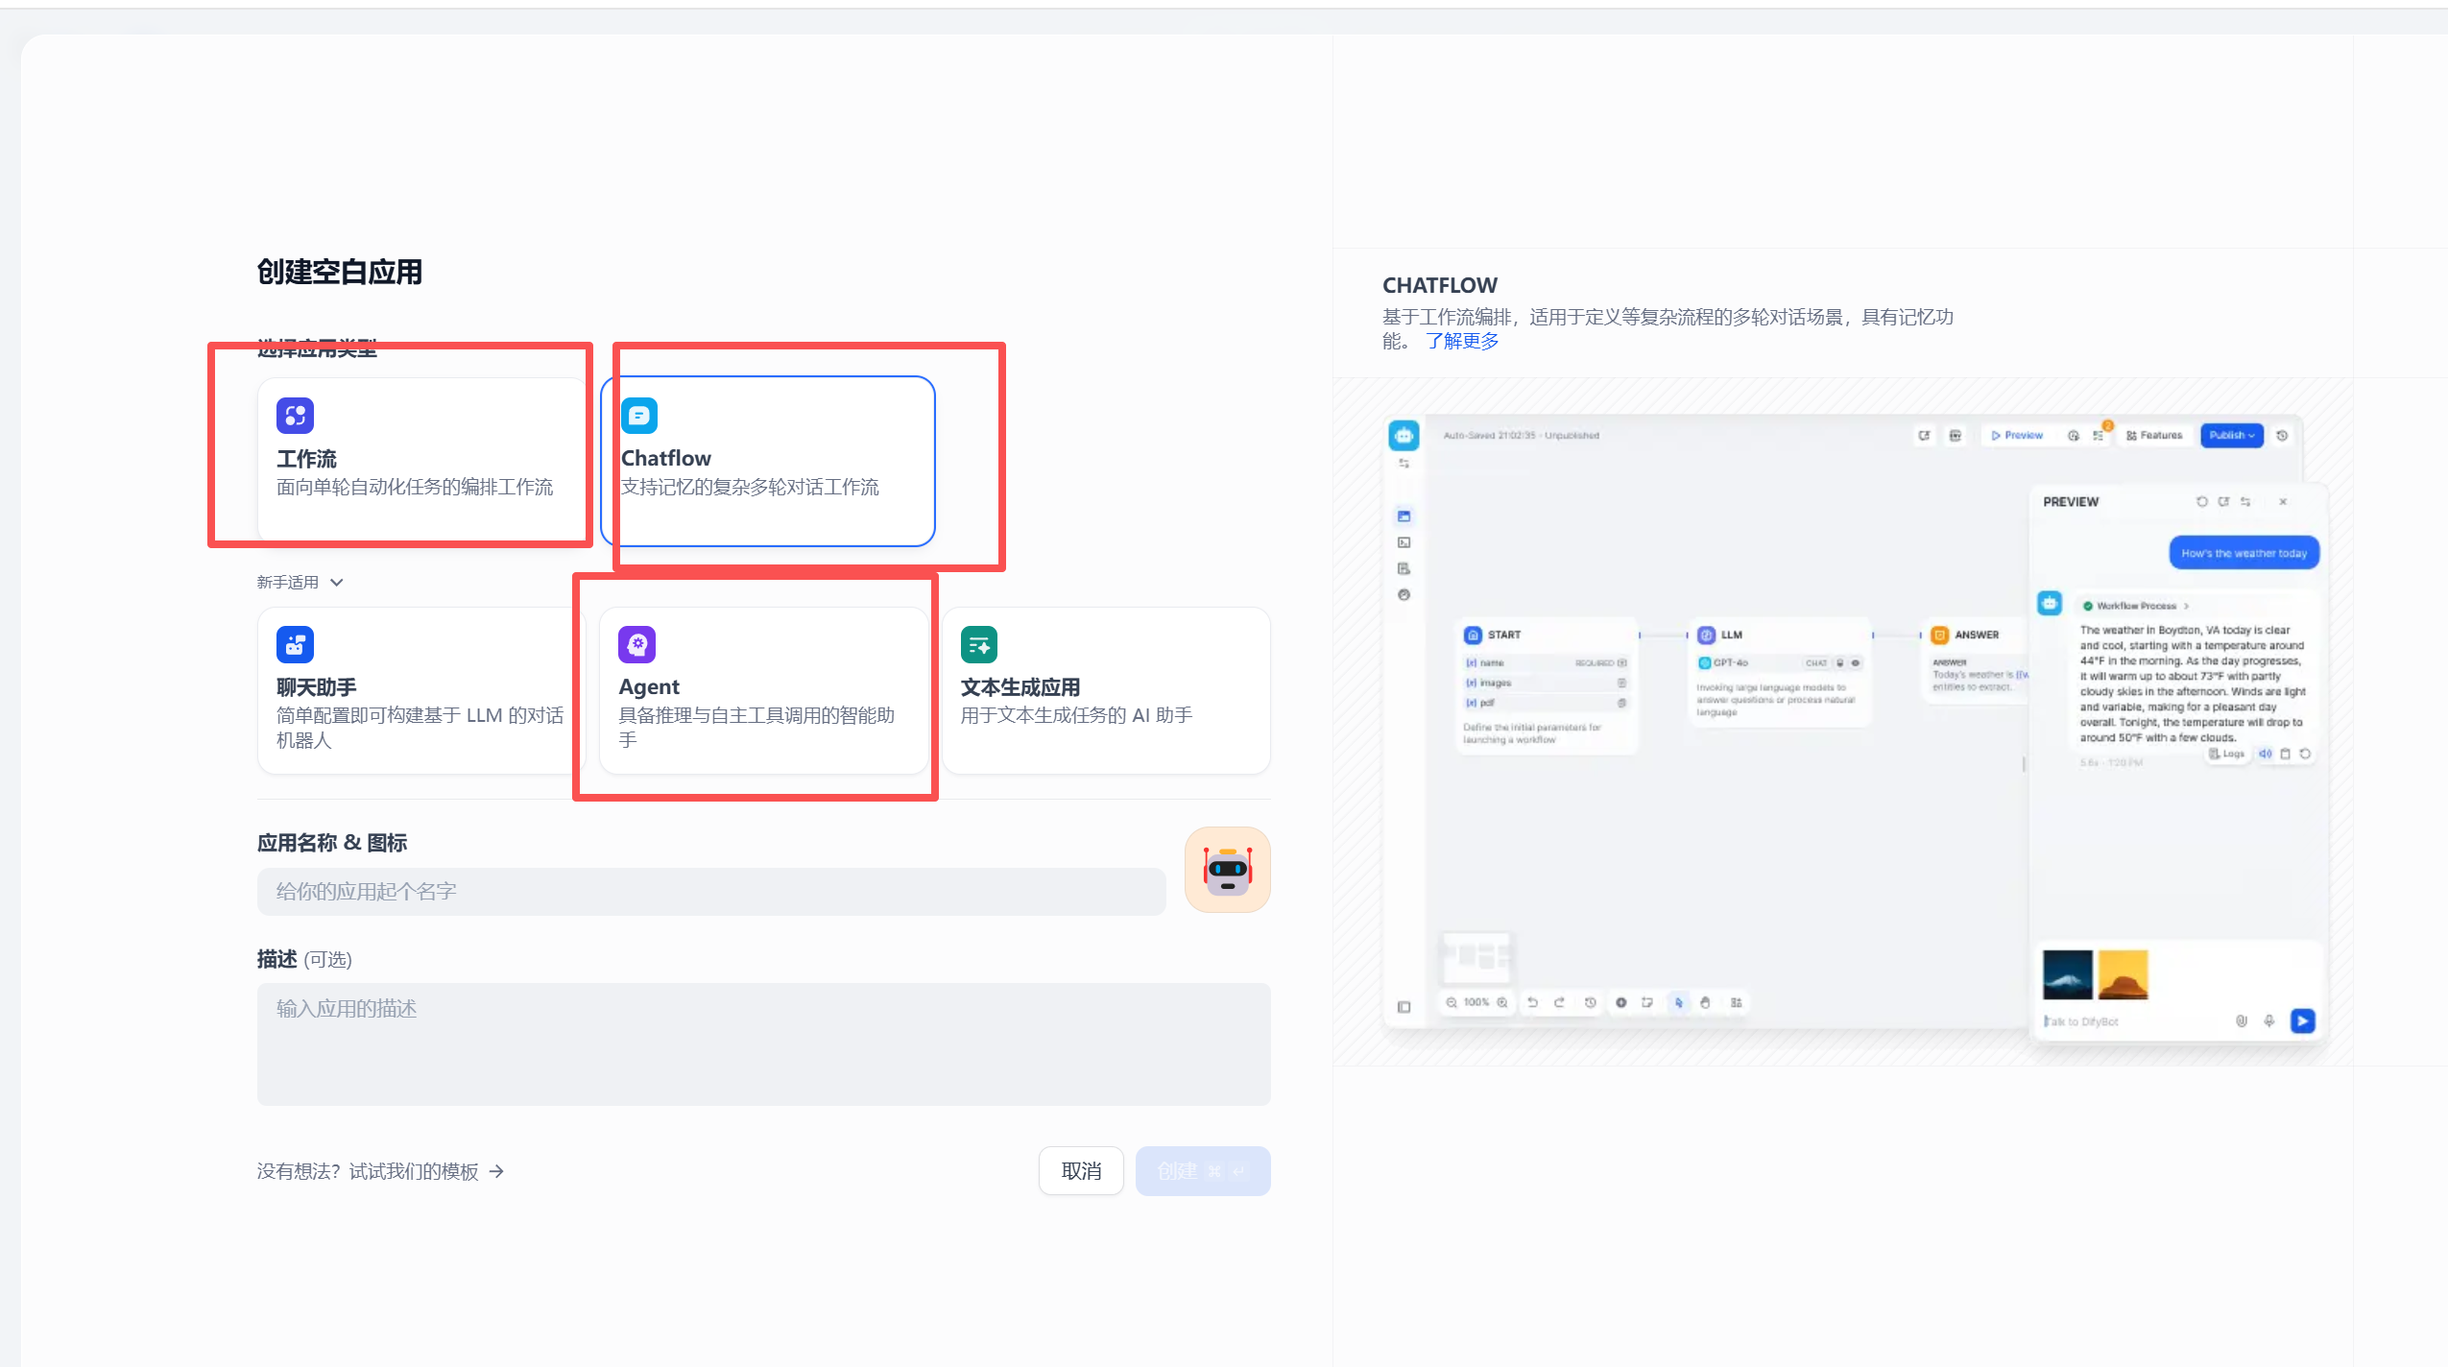This screenshot has height=1367, width=2448.
Task: Click the Chatflow chat bubble icon
Action: pyautogui.click(x=639, y=416)
